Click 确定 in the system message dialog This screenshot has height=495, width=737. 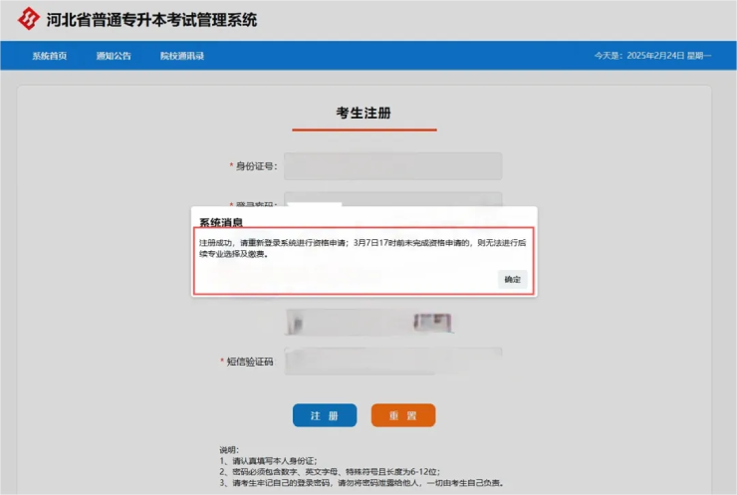click(x=512, y=279)
